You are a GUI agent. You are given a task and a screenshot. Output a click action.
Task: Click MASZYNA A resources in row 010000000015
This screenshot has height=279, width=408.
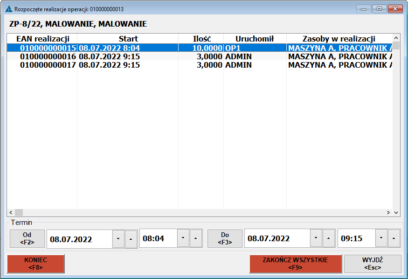[x=339, y=48]
